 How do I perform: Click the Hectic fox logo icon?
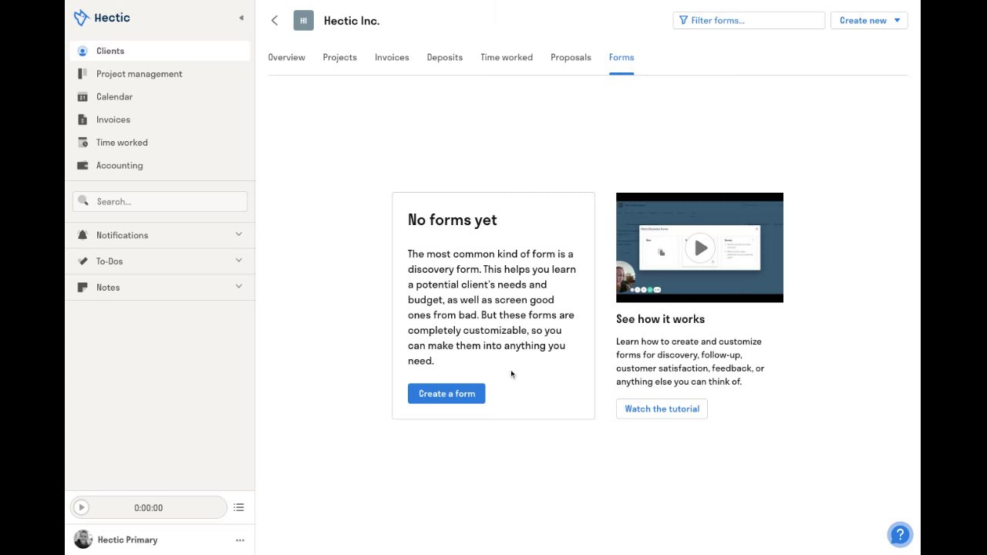point(81,18)
